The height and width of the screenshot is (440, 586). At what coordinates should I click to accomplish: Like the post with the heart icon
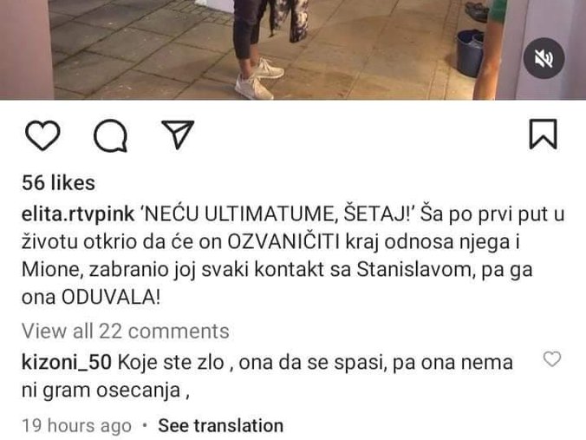pyautogui.click(x=42, y=135)
